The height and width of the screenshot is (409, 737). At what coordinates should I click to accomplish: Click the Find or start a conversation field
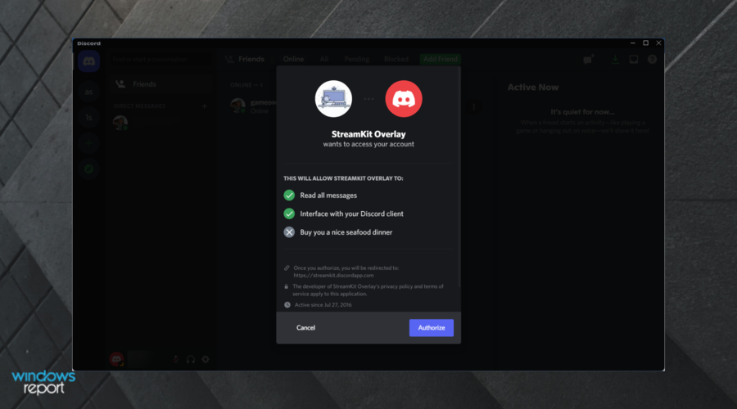pos(161,60)
